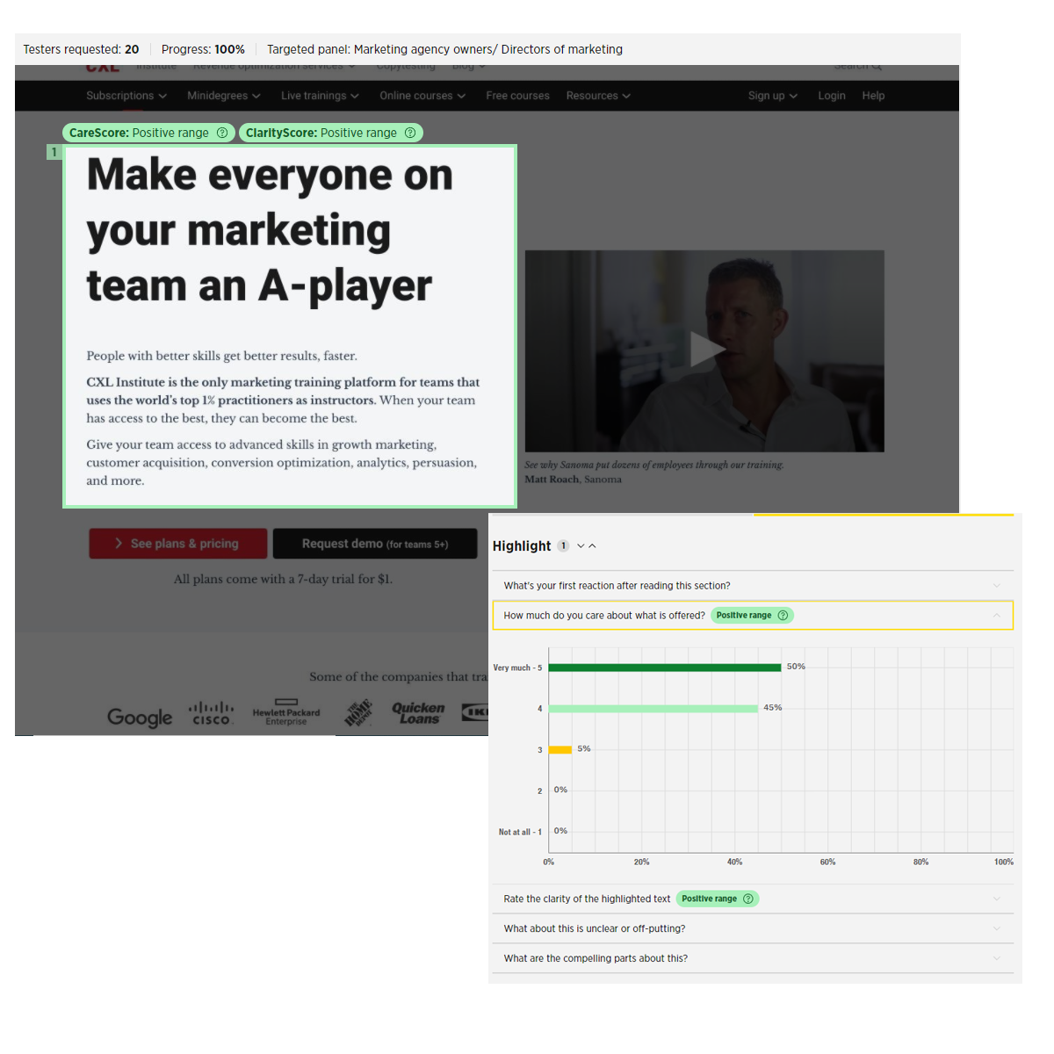Click the See plans & pricing button
The width and height of the screenshot is (1054, 1054).
(x=177, y=543)
